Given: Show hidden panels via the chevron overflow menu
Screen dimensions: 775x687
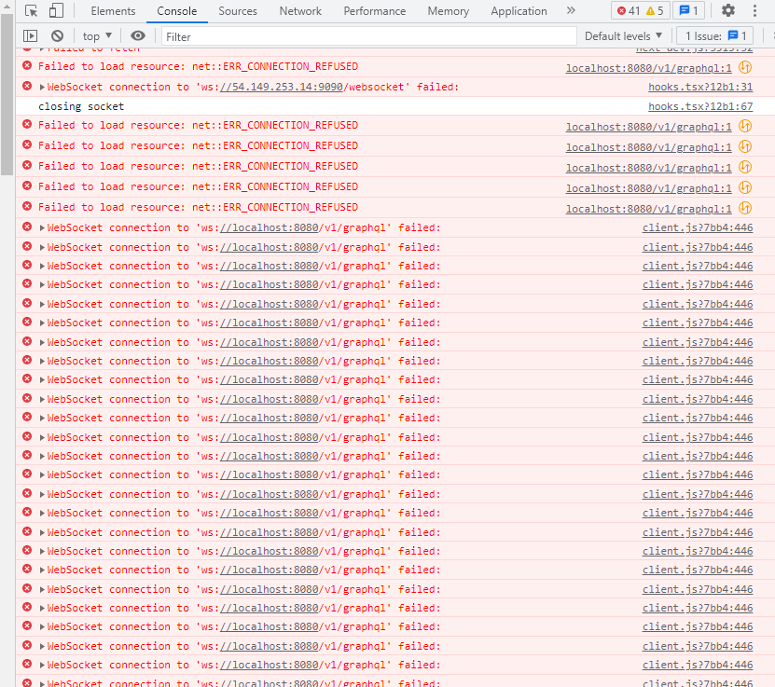Looking at the screenshot, I should (x=570, y=10).
